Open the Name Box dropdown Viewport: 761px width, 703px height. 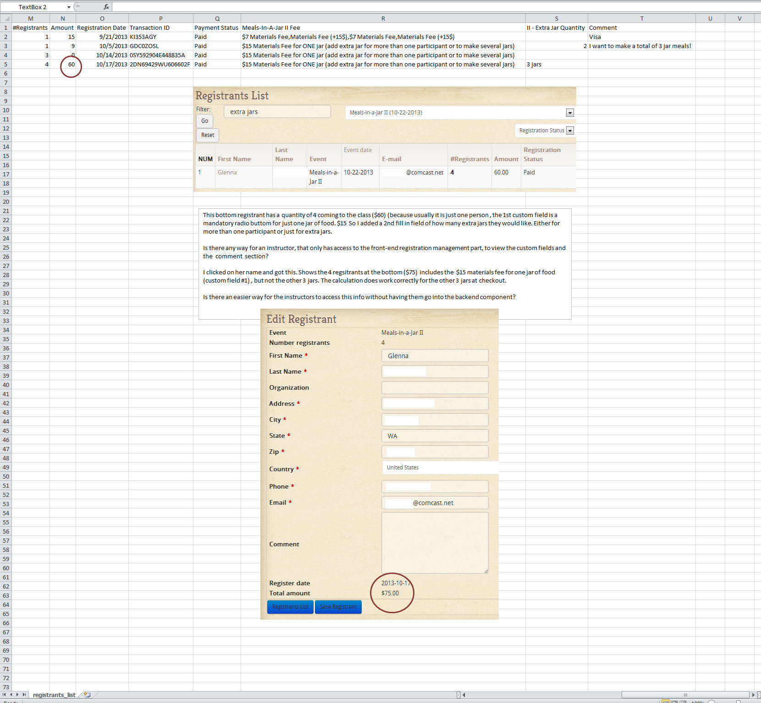tap(69, 7)
